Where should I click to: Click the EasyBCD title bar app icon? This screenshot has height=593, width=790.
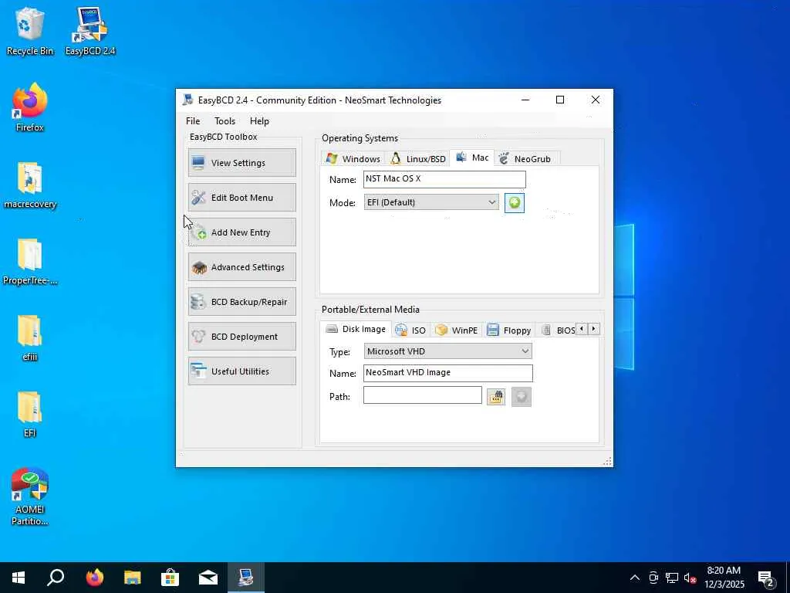[188, 100]
